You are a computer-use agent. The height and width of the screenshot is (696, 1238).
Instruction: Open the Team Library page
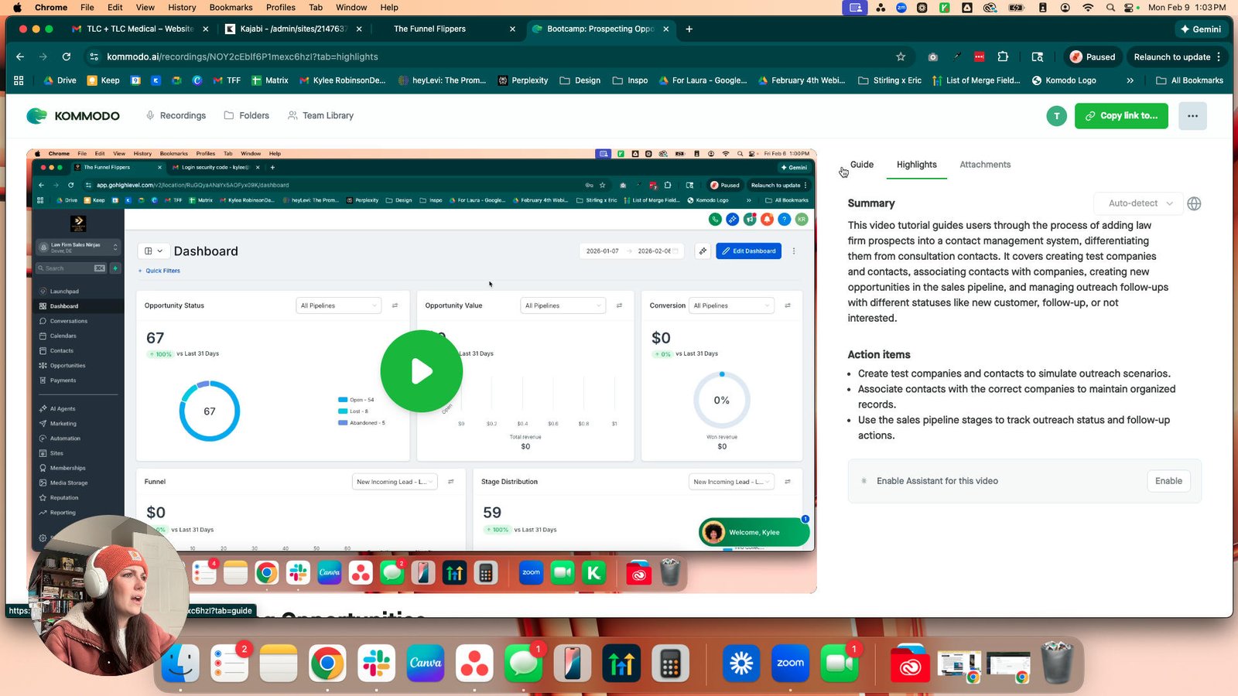click(320, 115)
